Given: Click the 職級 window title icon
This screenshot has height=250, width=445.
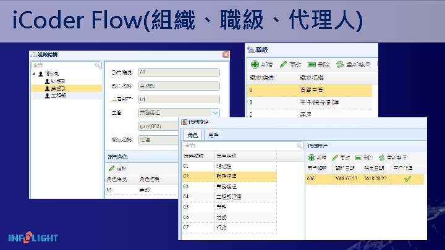Looking at the screenshot, I should (x=250, y=49).
